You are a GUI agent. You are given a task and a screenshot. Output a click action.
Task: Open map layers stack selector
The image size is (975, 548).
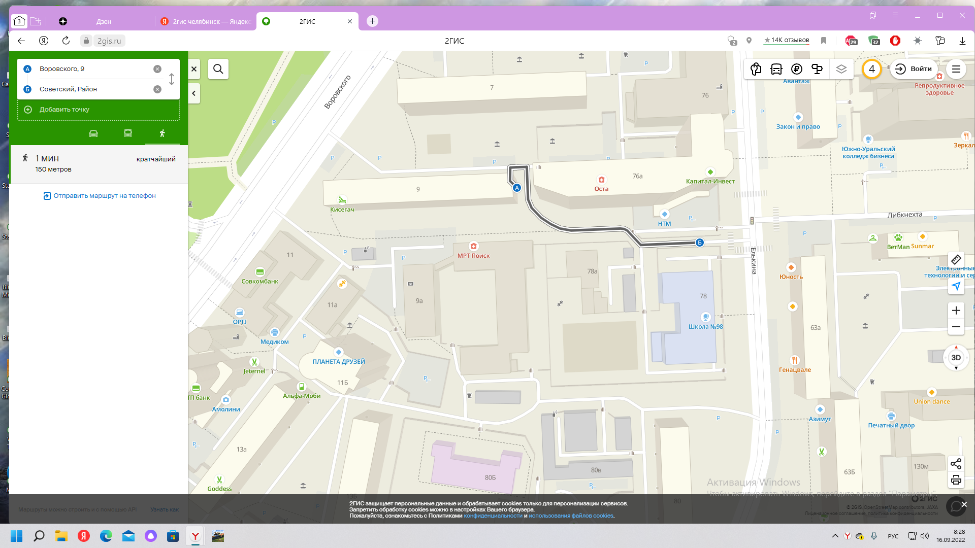tap(841, 69)
